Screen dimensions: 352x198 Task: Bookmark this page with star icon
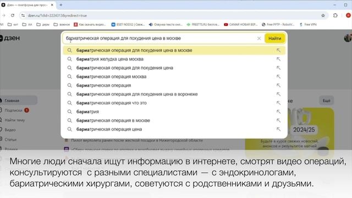click(323, 15)
